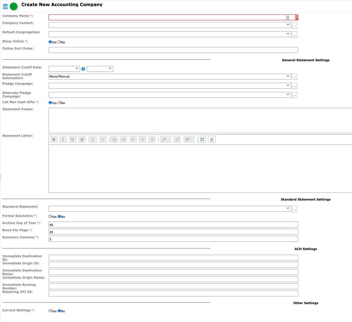Image resolution: width=352 pixels, height=322 pixels.
Task: Click the Statement Cutoff Automation label
Action: (17, 76)
